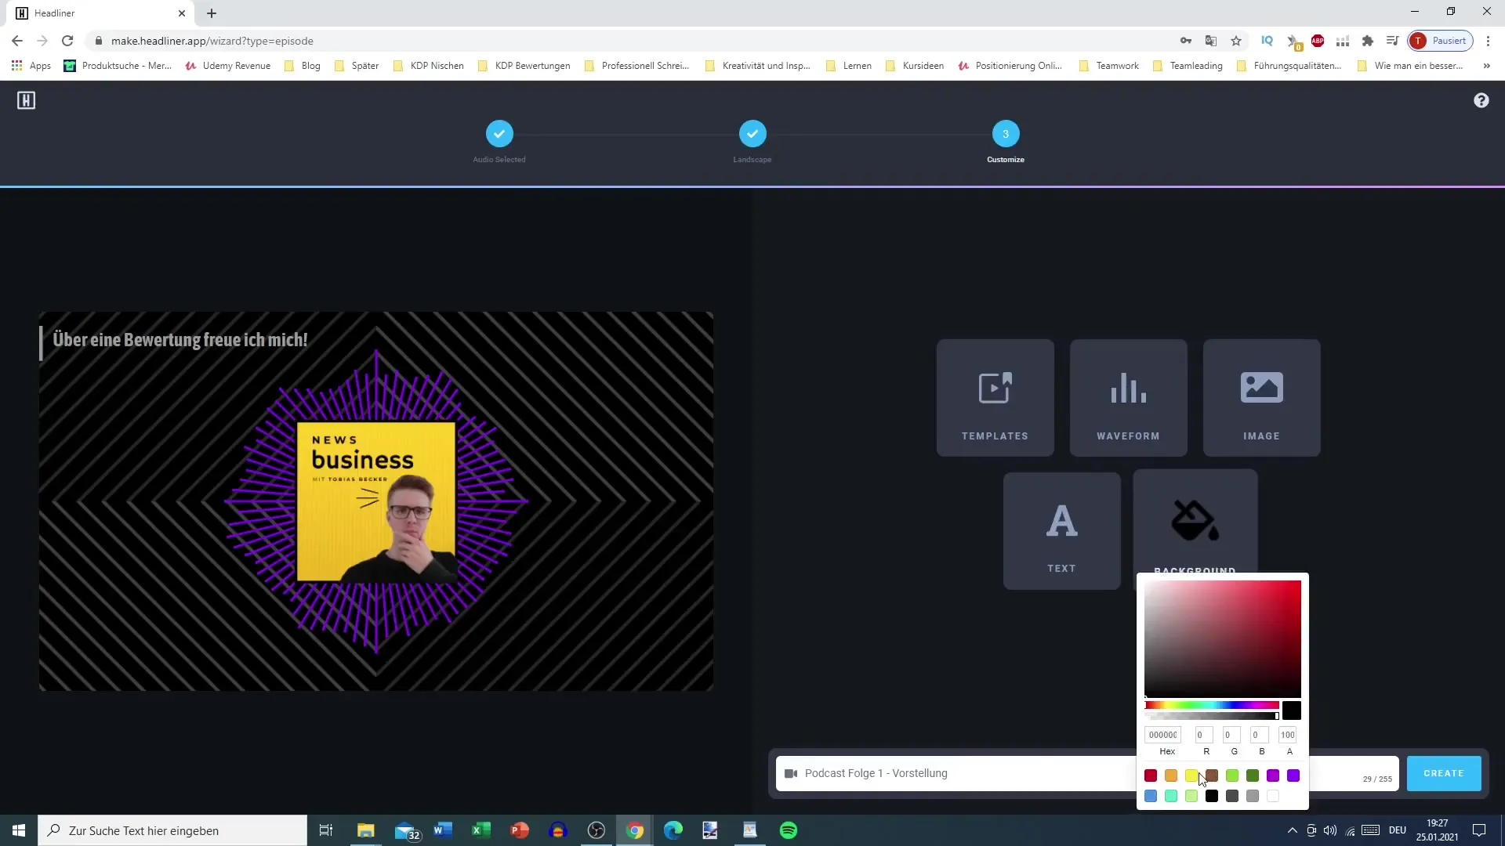Open Word from the taskbar
Image resolution: width=1505 pixels, height=846 pixels.
tap(443, 830)
